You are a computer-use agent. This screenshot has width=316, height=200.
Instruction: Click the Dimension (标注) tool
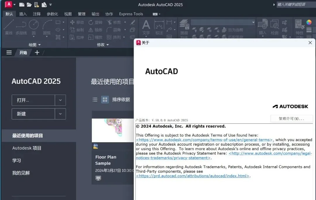click(159, 28)
